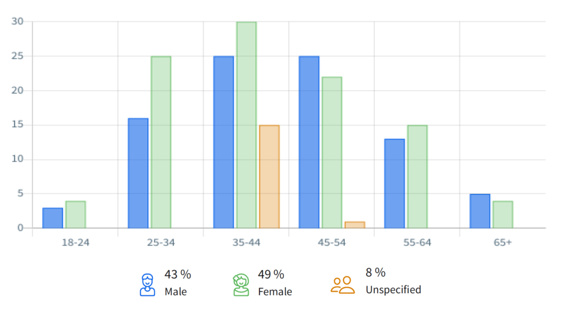Select the 55-64 male blue bar
562x314 pixels.
pos(395,183)
